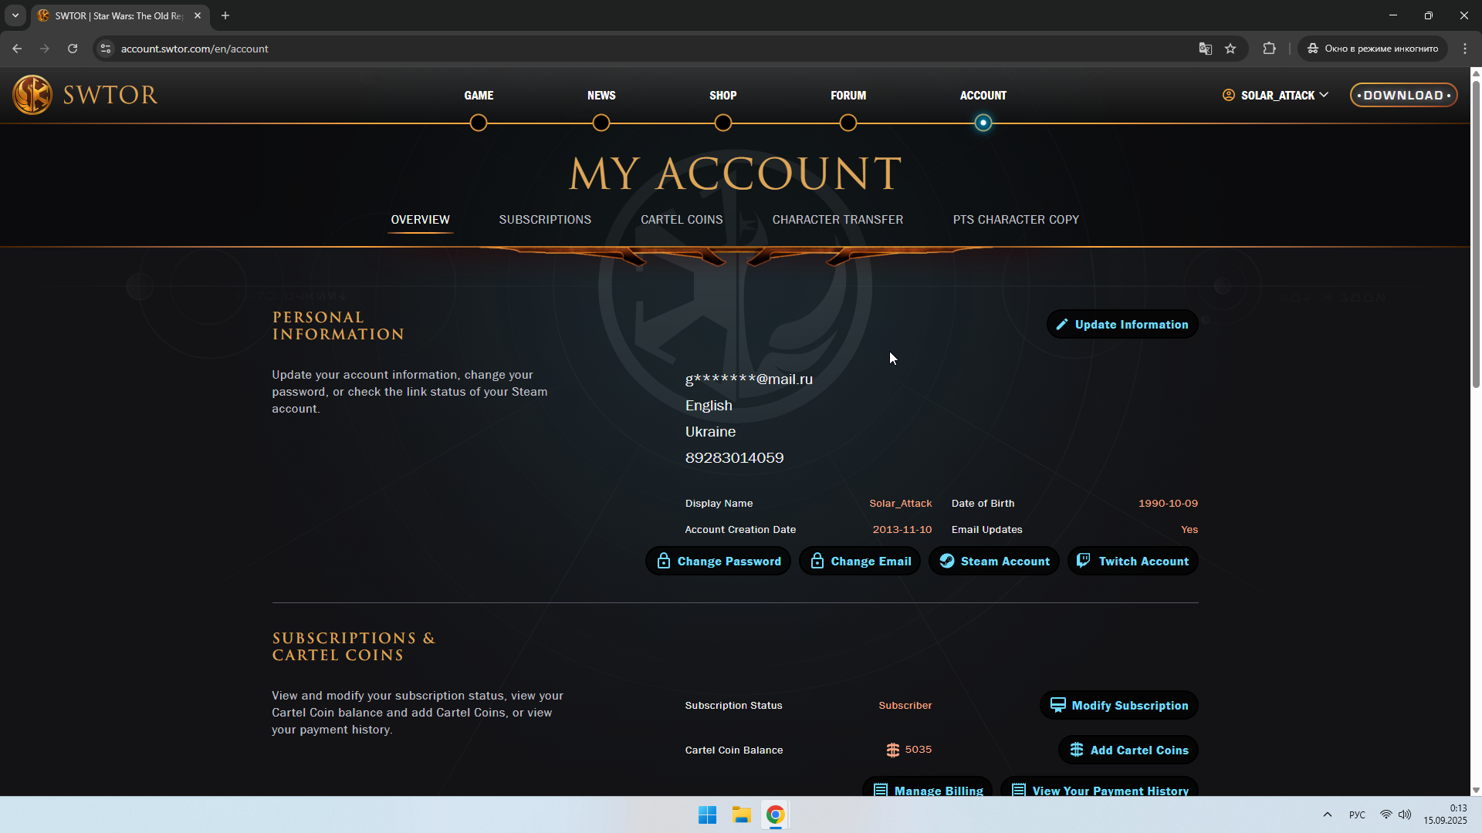Click the Update Information button
Screen dimensions: 1482x833
tap(1122, 325)
